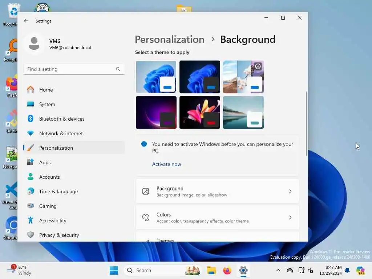This screenshot has height=279, width=372.
Task: Open Windows Start button on taskbar
Action: [x=114, y=270]
